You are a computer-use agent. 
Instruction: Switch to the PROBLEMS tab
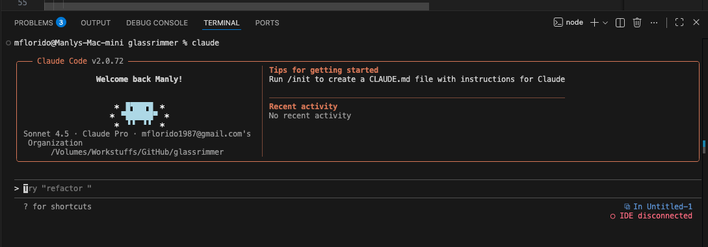[x=34, y=23]
